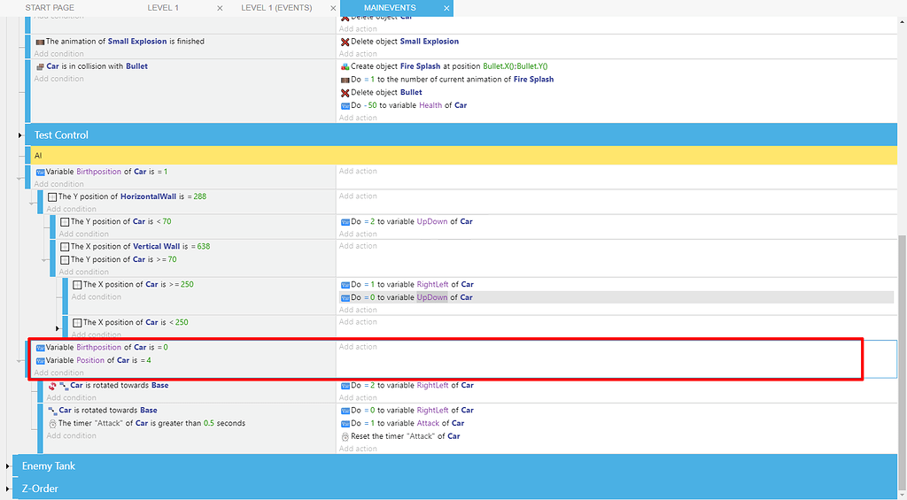
Task: Collapse the Birthposition is = 0 event
Action: coord(20,361)
